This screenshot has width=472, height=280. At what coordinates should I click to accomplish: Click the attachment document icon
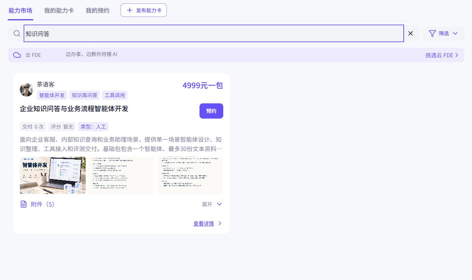(x=23, y=204)
